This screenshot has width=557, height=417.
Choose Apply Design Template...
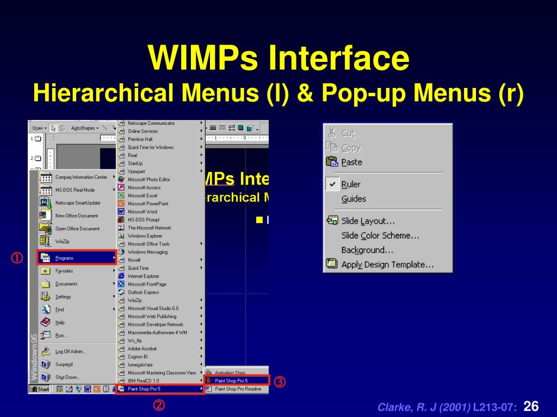point(387,264)
